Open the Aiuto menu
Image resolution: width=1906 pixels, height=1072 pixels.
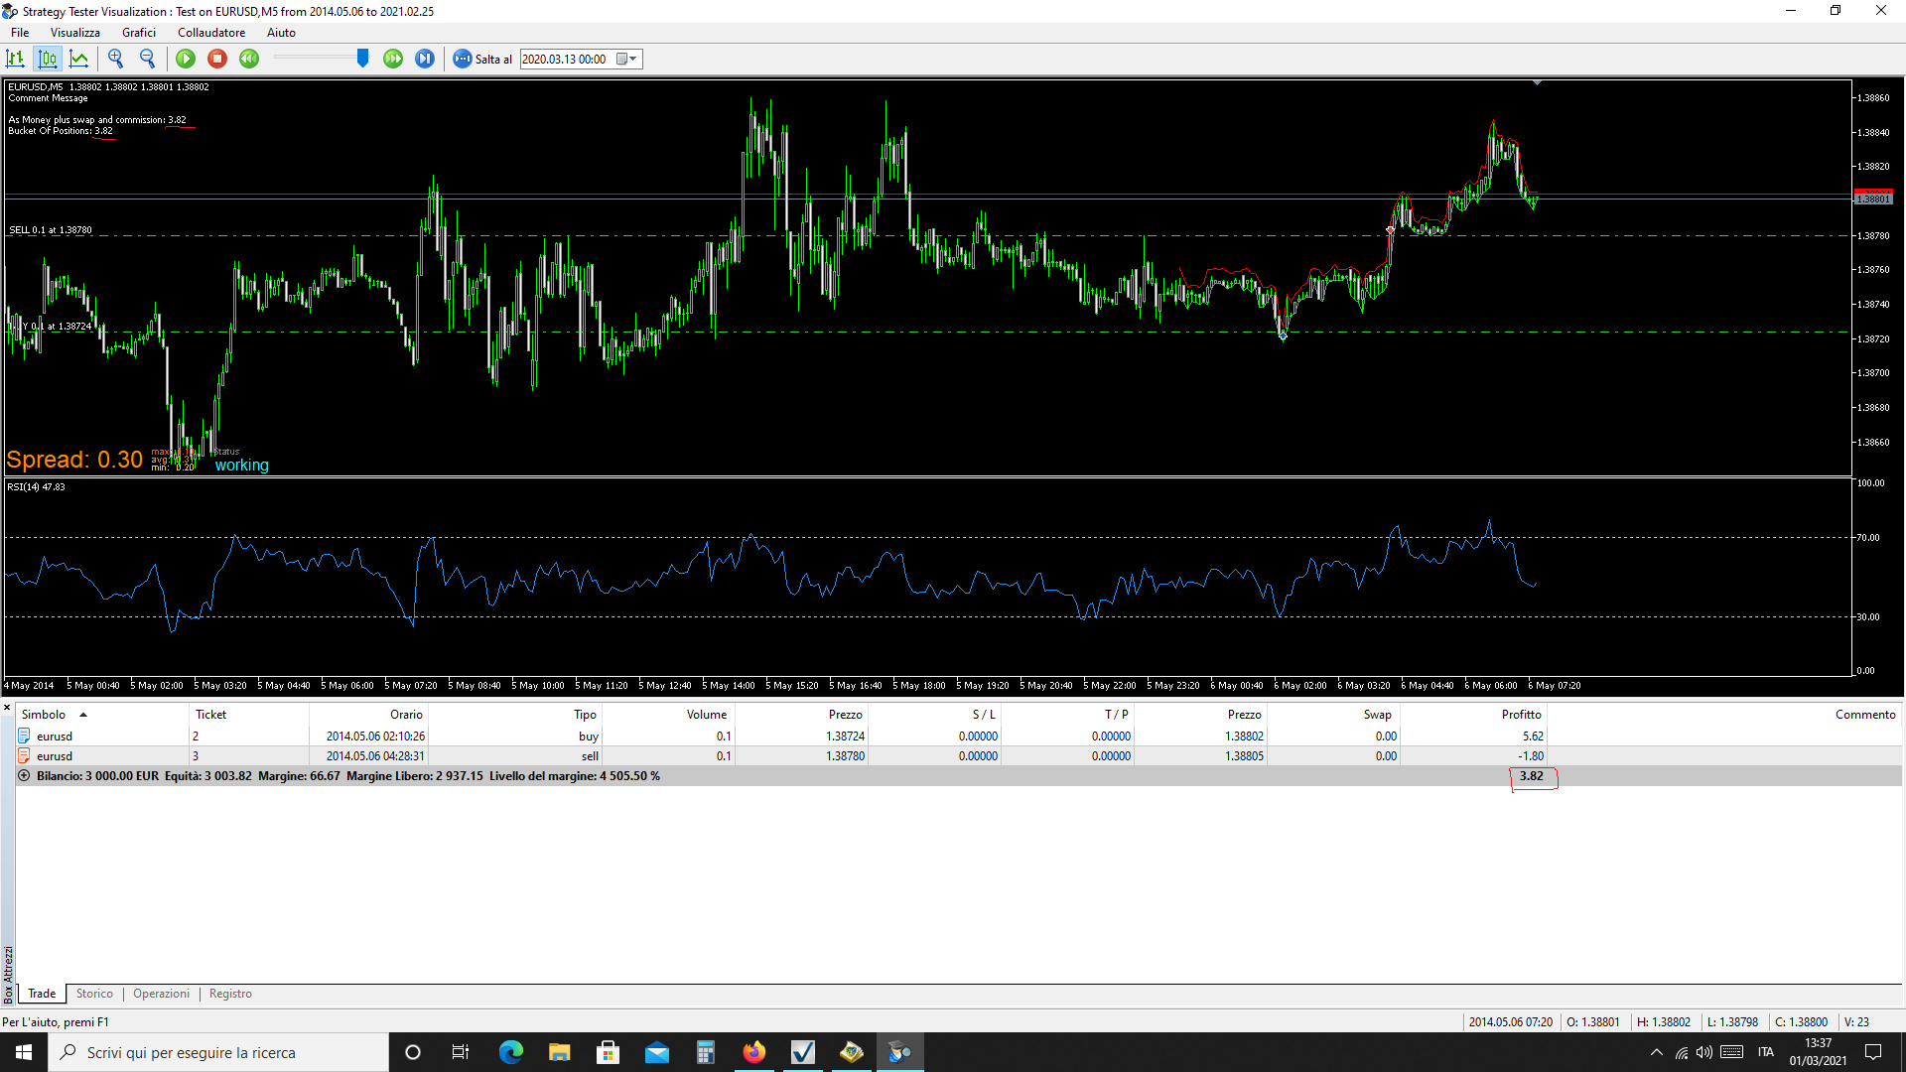tap(281, 33)
